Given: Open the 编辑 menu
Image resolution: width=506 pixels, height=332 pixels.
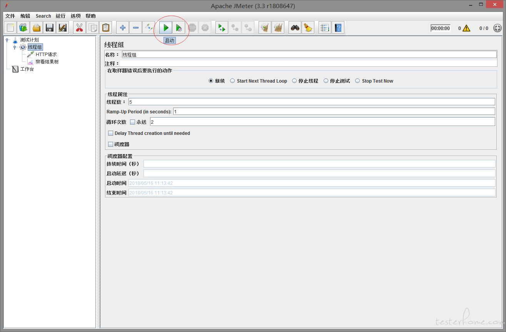Looking at the screenshot, I should 25,16.
